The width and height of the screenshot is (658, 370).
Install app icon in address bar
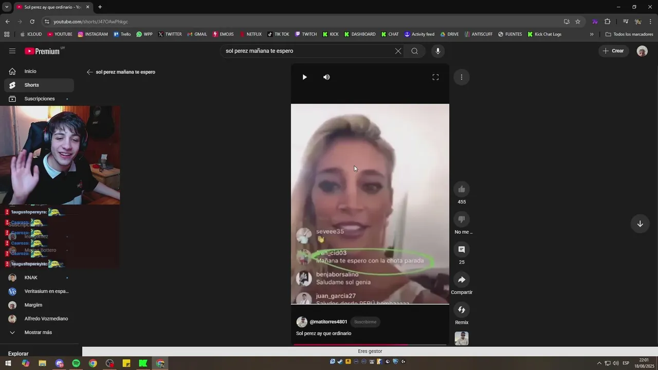pyautogui.click(x=566, y=22)
